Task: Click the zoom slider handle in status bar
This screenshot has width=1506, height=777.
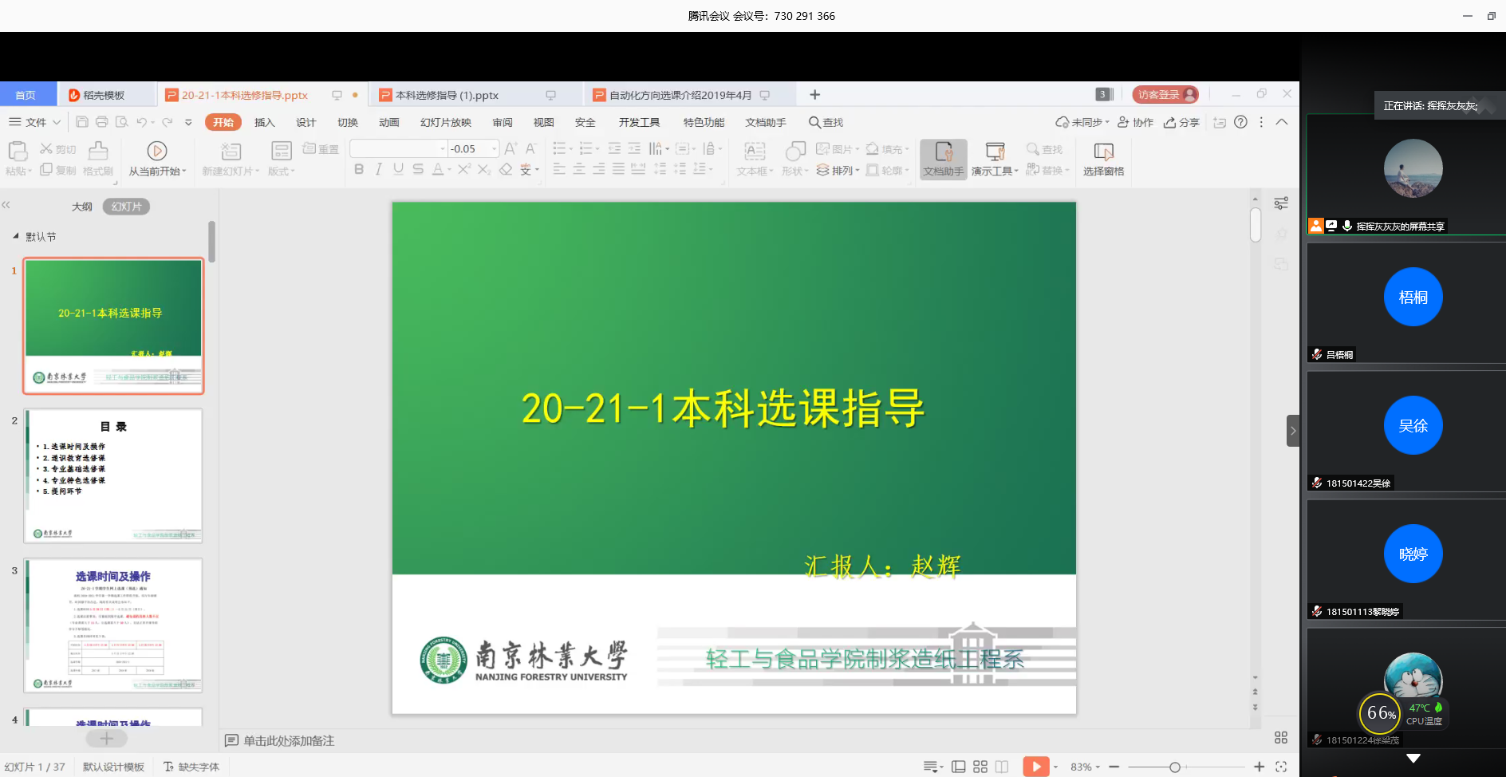Action: click(x=1175, y=767)
